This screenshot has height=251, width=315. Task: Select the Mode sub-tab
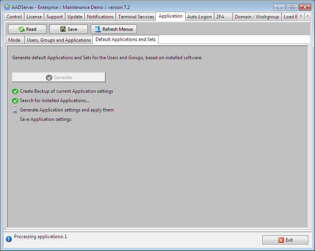point(14,40)
